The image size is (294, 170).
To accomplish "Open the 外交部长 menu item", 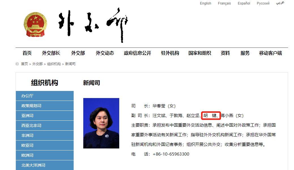I will 51,53.
